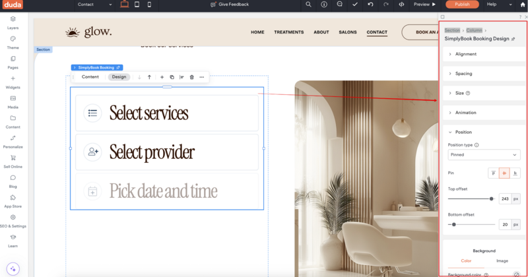This screenshot has width=528, height=277.
Task: Select the Image background tab
Action: [x=502, y=261]
